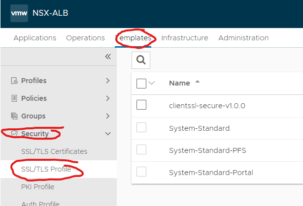Click the Groups menu label
The image size is (303, 206).
click(33, 116)
